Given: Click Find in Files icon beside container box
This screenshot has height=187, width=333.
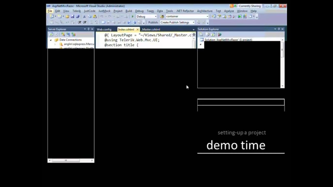Looking at the screenshot, I should point(162,16).
